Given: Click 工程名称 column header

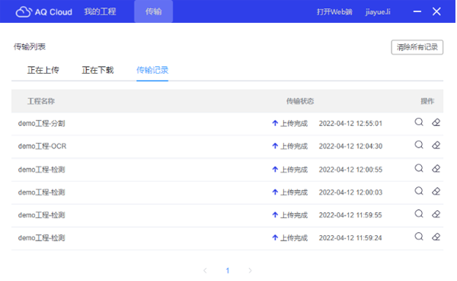Looking at the screenshot, I should pos(41,101).
